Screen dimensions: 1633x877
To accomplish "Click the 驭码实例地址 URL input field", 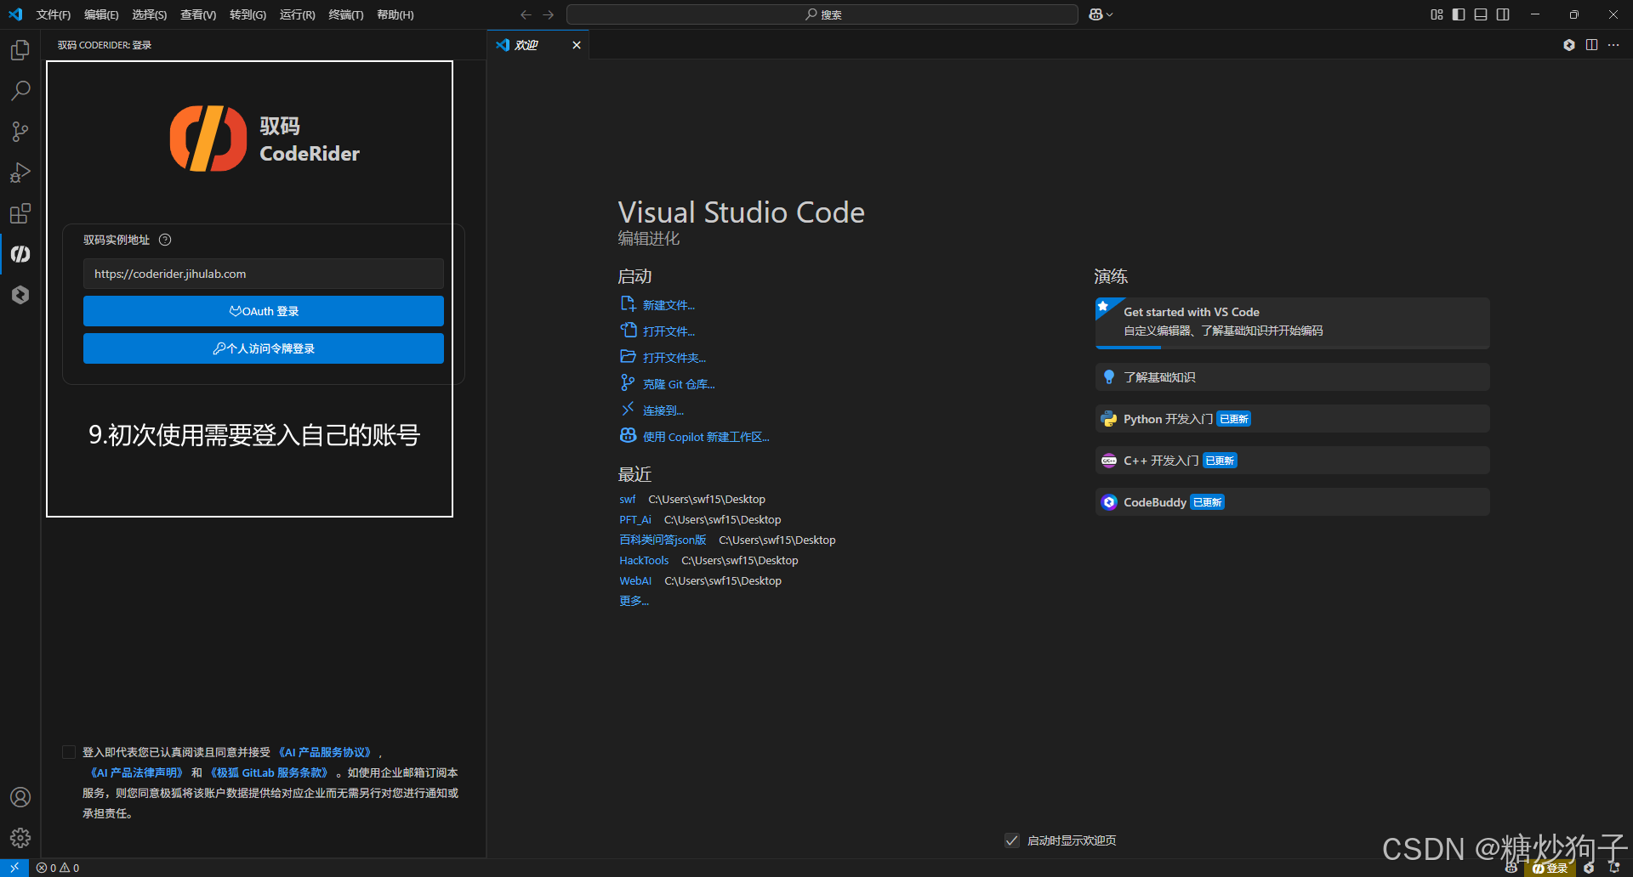I will point(264,274).
